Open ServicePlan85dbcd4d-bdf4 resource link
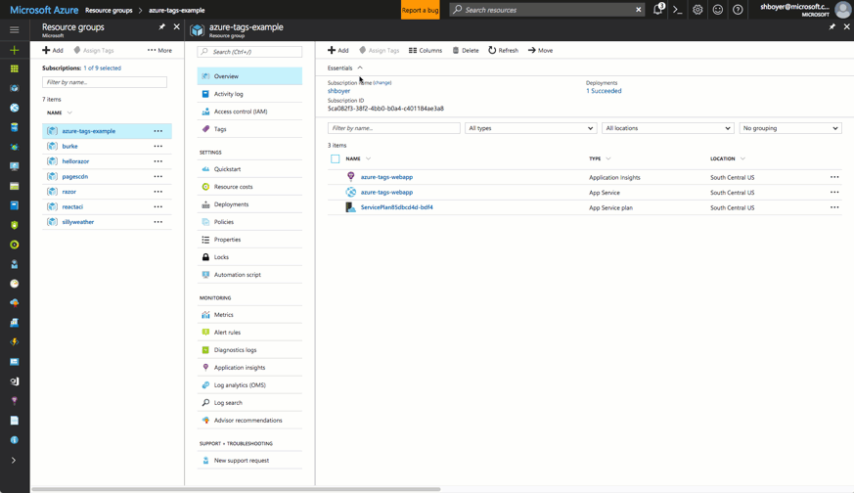The height and width of the screenshot is (493, 854). point(396,207)
